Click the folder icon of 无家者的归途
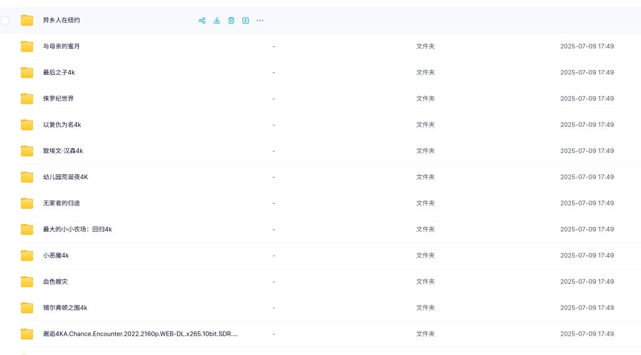 pyautogui.click(x=27, y=202)
